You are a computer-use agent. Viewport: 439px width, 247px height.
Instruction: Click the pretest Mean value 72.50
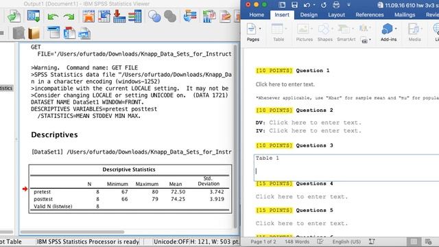tap(178, 192)
